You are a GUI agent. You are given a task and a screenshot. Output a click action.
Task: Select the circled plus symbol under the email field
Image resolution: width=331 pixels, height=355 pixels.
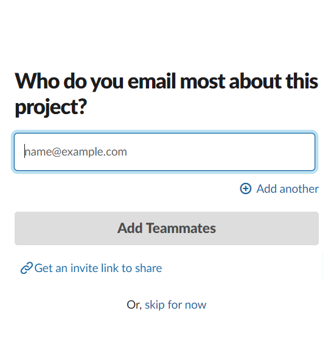[x=245, y=188]
